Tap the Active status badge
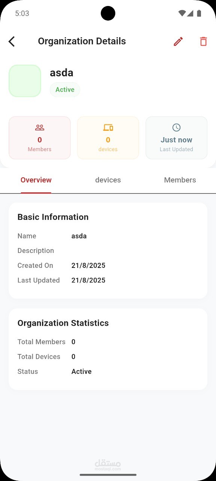This screenshot has height=481, width=216. pyautogui.click(x=65, y=90)
